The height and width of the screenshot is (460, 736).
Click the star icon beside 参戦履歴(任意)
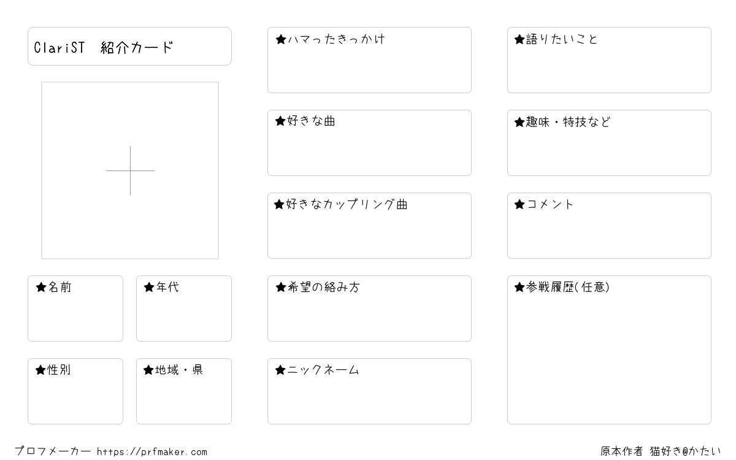pyautogui.click(x=519, y=287)
